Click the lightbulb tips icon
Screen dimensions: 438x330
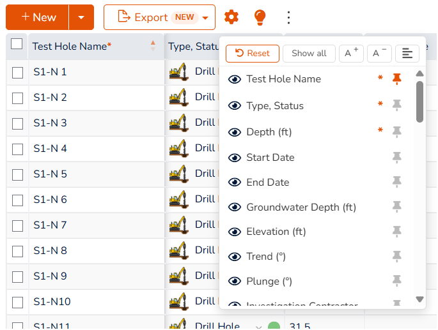click(x=260, y=17)
